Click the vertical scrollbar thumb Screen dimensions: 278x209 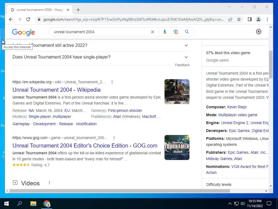point(271,64)
